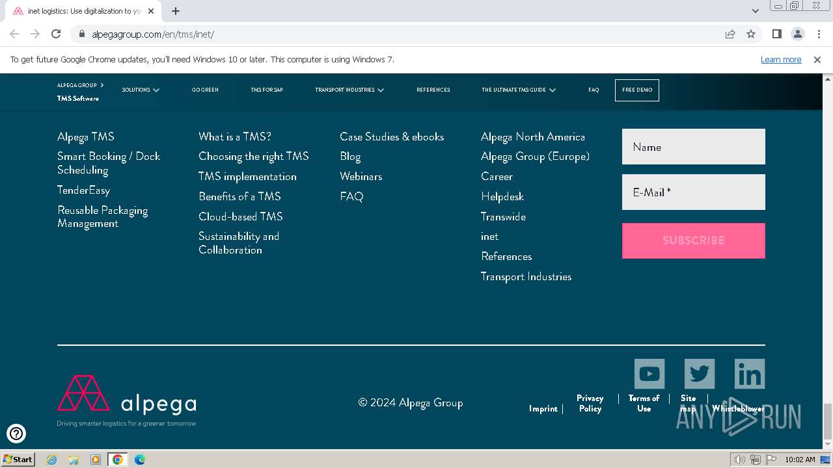Open the YouTube social icon
The width and height of the screenshot is (833, 468).
[649, 374]
